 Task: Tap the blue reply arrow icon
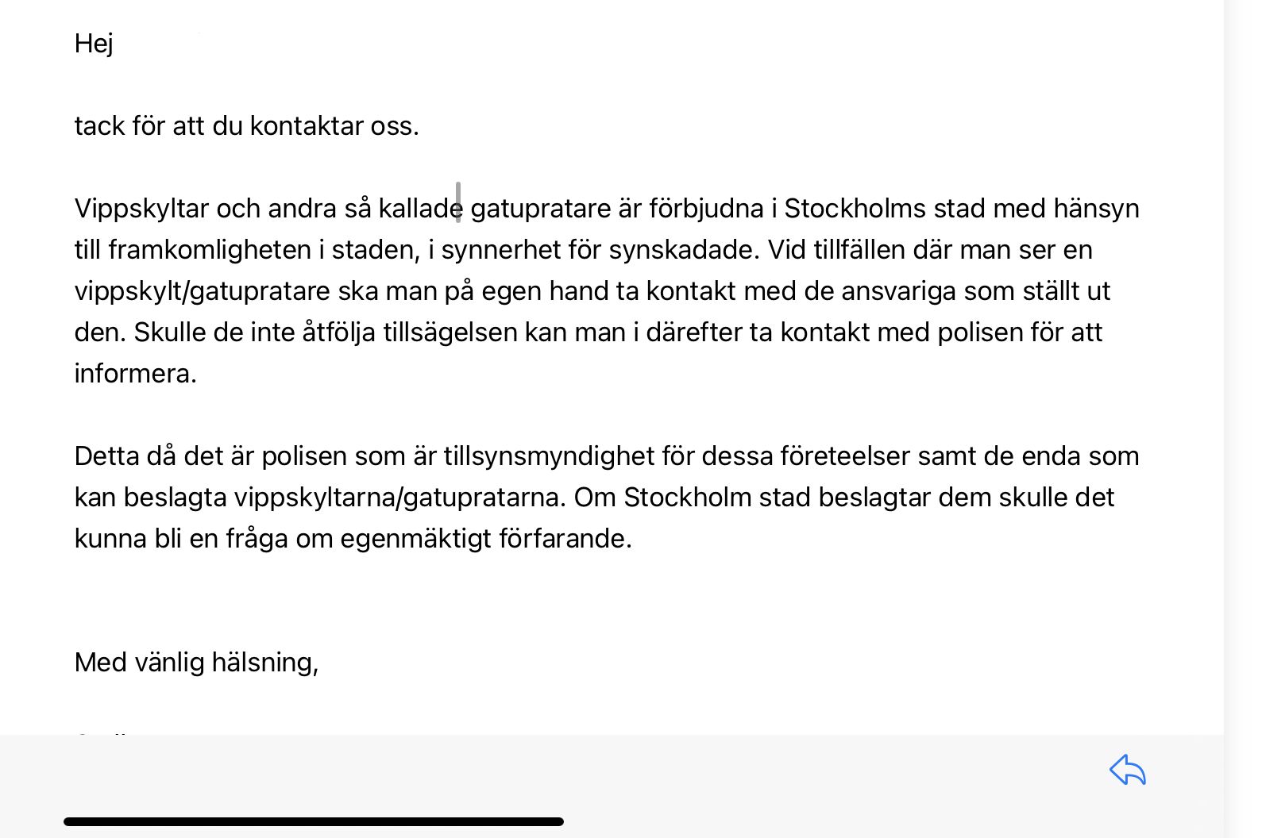1127,770
